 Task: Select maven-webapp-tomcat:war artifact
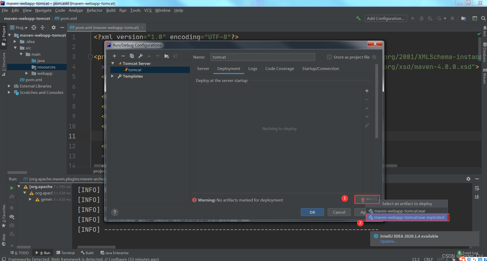(407, 211)
